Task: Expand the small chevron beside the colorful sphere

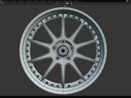Action: [64, 6]
